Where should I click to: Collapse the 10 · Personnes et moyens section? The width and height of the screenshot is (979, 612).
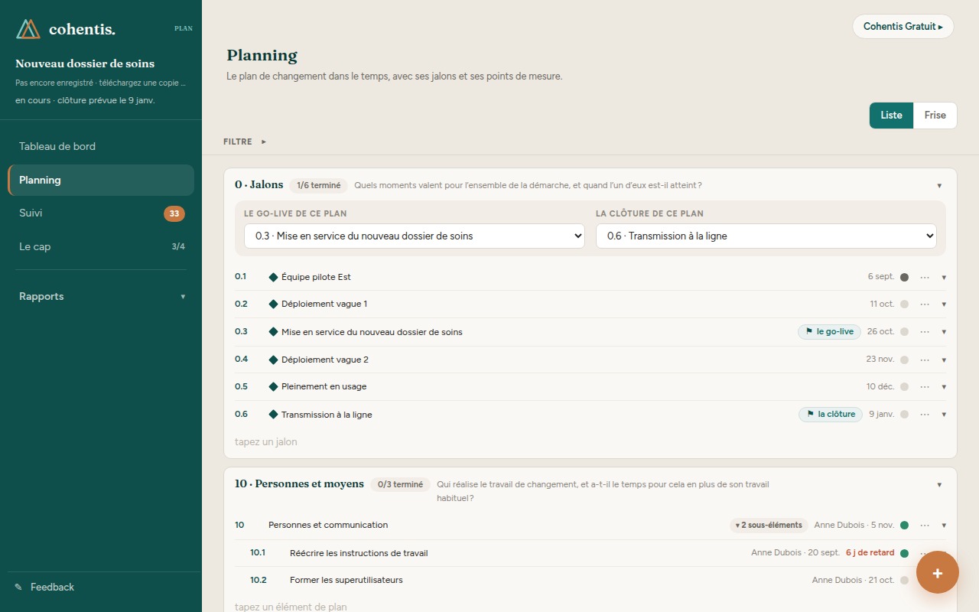point(939,485)
